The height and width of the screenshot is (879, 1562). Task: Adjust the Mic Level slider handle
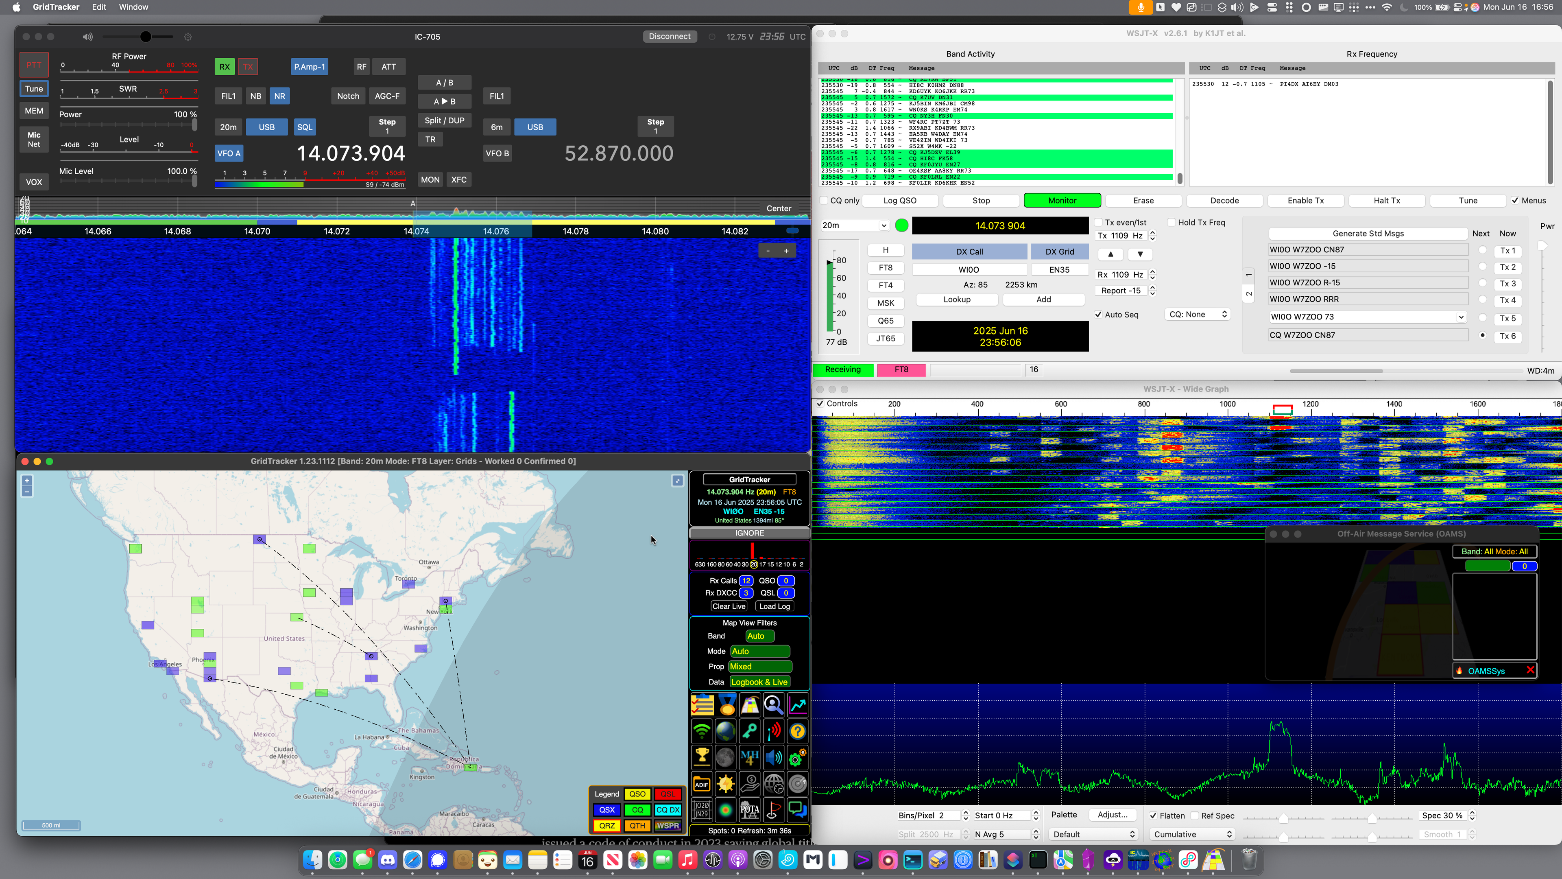[x=194, y=181]
